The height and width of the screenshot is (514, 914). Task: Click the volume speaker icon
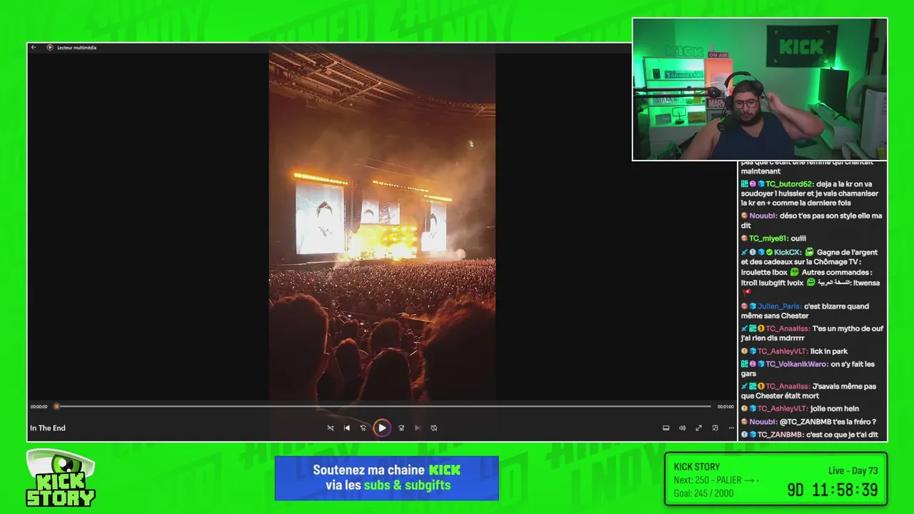click(682, 428)
